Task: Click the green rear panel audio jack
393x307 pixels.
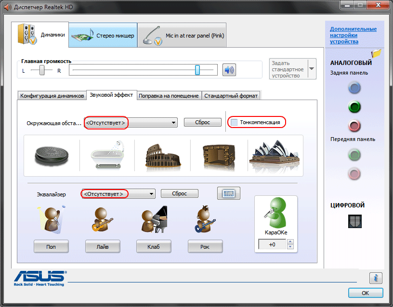Action: click(x=354, y=107)
